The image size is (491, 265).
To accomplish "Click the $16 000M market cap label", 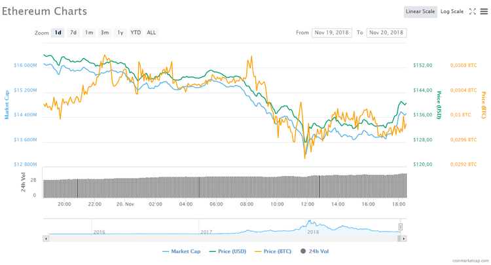I will (x=26, y=65).
